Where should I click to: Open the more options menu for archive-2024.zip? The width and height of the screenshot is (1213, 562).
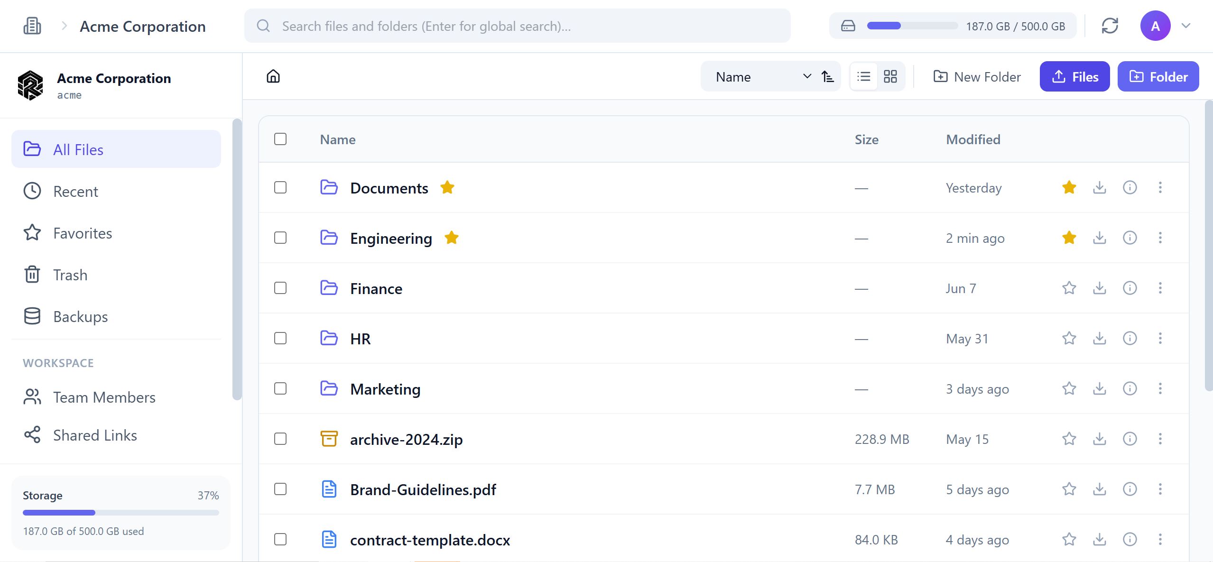pyautogui.click(x=1160, y=439)
